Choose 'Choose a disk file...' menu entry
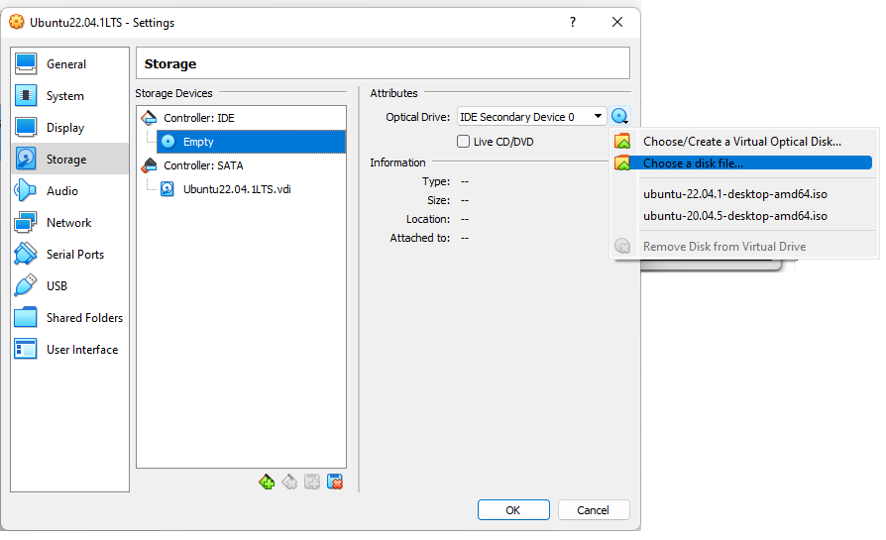 (x=692, y=163)
